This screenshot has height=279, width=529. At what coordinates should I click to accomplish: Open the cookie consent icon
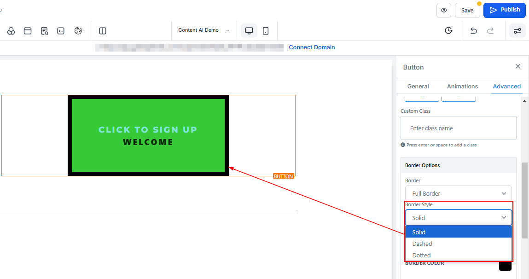78,31
